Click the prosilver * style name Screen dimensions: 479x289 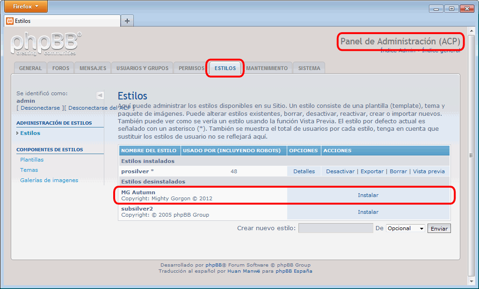click(x=138, y=171)
